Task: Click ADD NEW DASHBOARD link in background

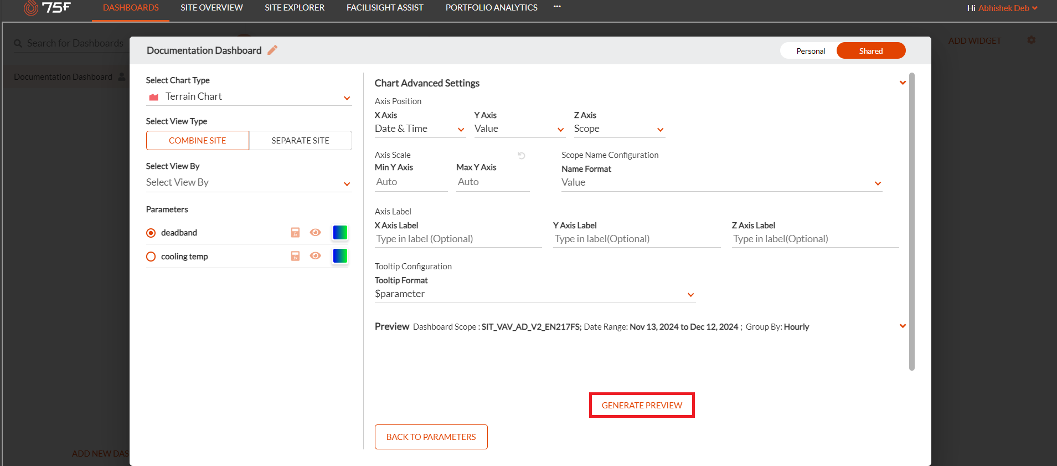Action: pos(100,453)
